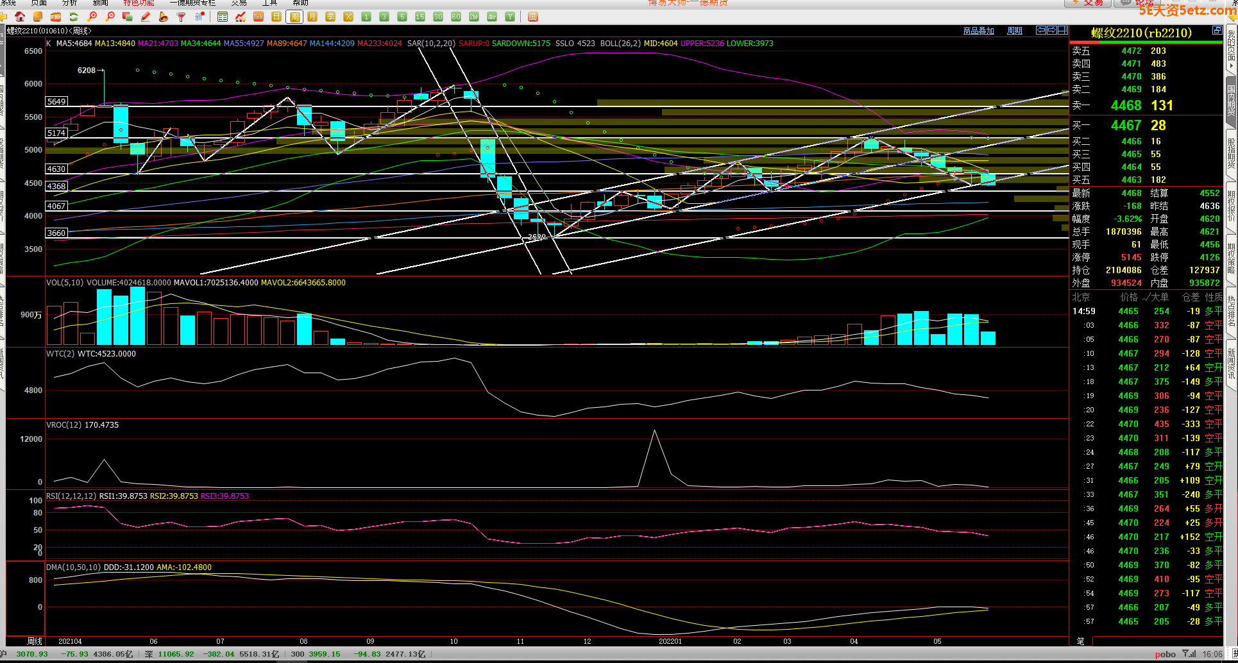Open the 周期 period dropdown link
The height and width of the screenshot is (663, 1238).
click(x=1015, y=31)
